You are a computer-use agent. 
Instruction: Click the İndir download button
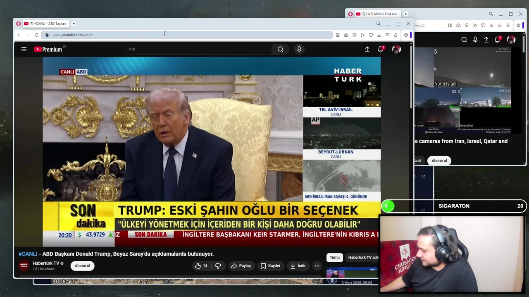(298, 266)
